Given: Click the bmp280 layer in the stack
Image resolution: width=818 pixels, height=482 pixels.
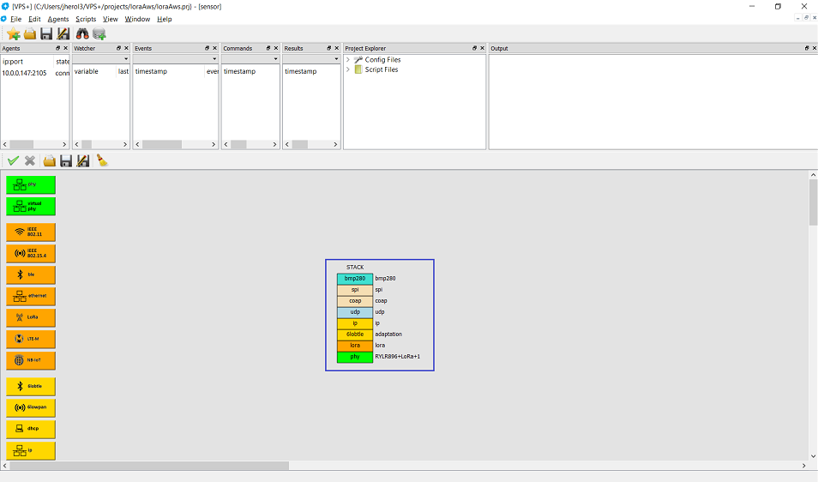Looking at the screenshot, I should click(x=355, y=279).
